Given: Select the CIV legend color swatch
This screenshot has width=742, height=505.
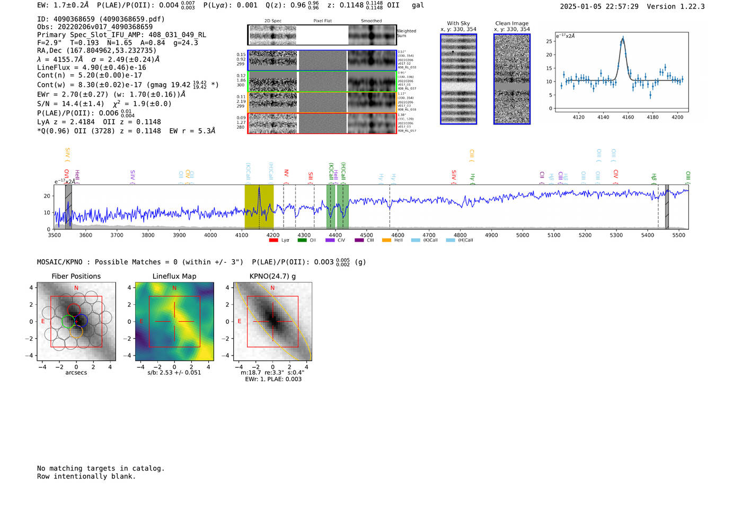Looking at the screenshot, I should point(330,241).
